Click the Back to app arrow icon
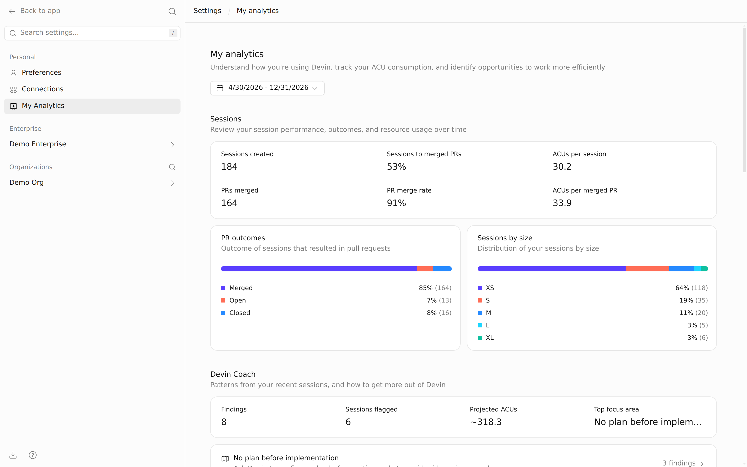Screen dimensions: 747x467 [x=12, y=11]
